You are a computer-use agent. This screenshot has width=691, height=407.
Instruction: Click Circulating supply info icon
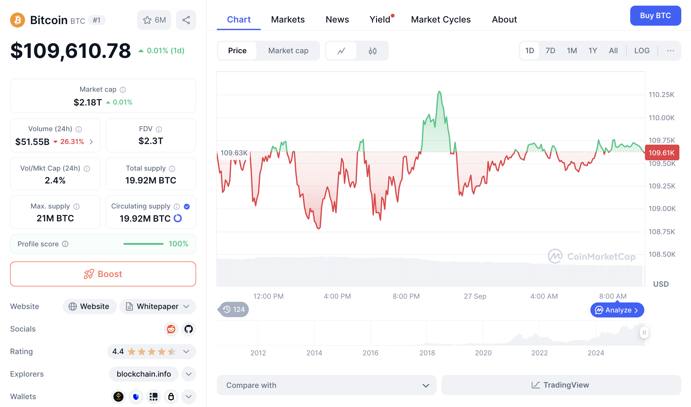[x=177, y=207]
